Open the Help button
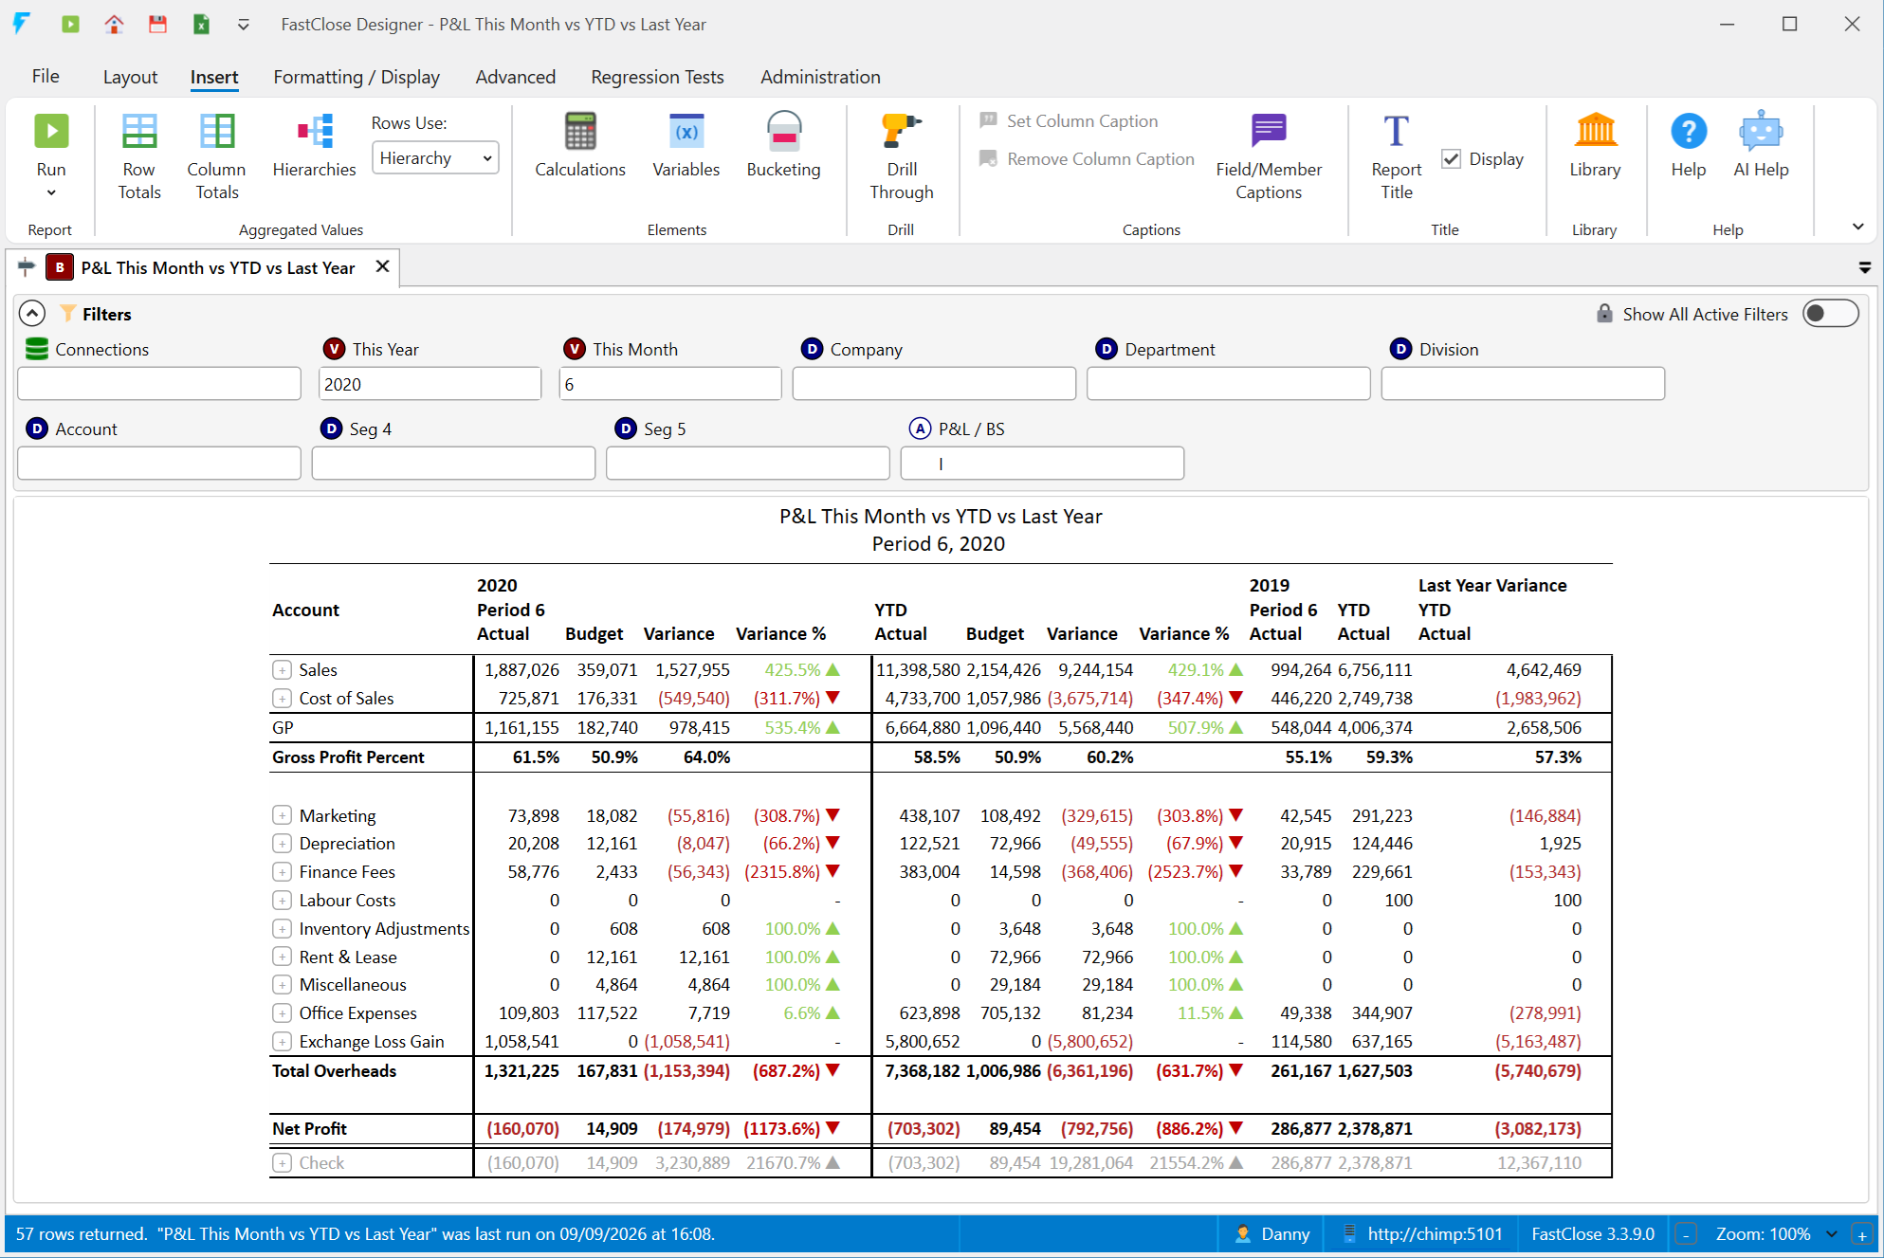1884x1258 pixels. pos(1688,145)
